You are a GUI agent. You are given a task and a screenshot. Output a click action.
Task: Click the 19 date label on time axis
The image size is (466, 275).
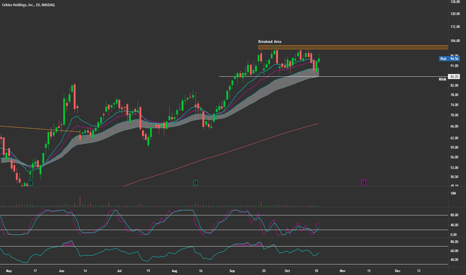148,271
